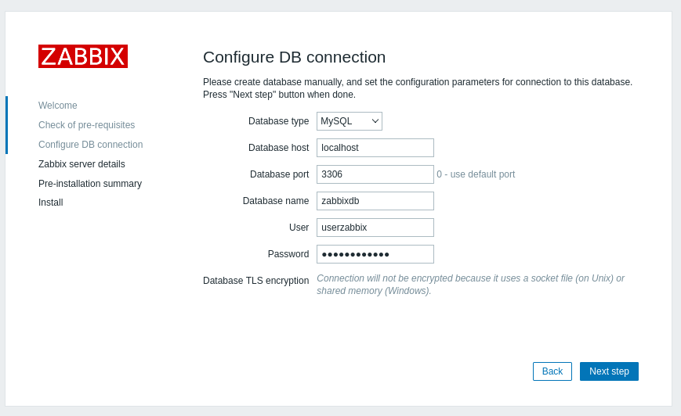Click the Password label text

[x=288, y=254]
